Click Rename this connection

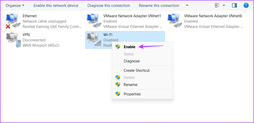tap(159, 6)
